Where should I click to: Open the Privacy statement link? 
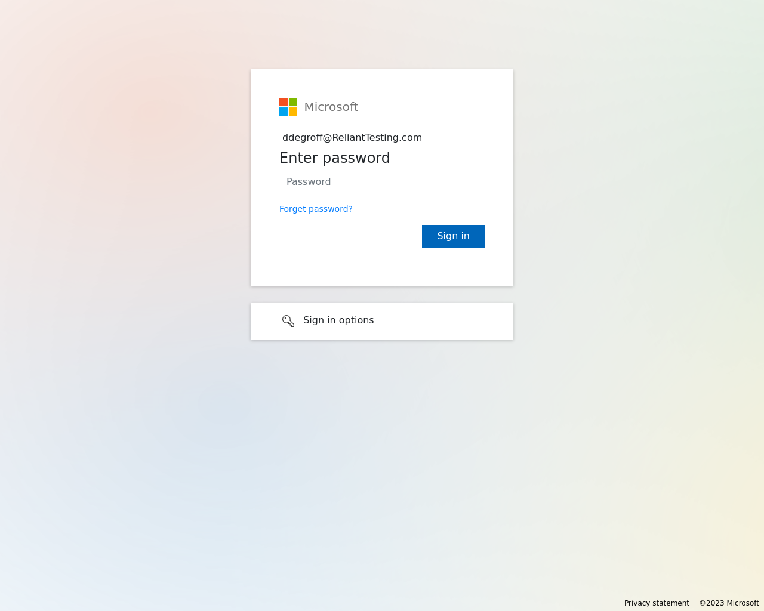(657, 603)
